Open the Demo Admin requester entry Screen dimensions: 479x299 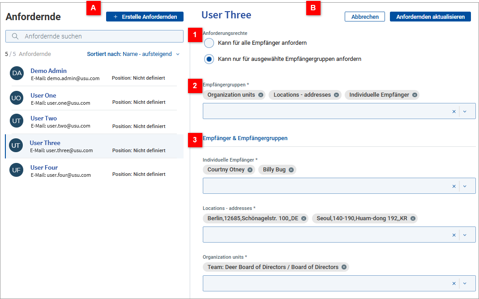click(94, 74)
